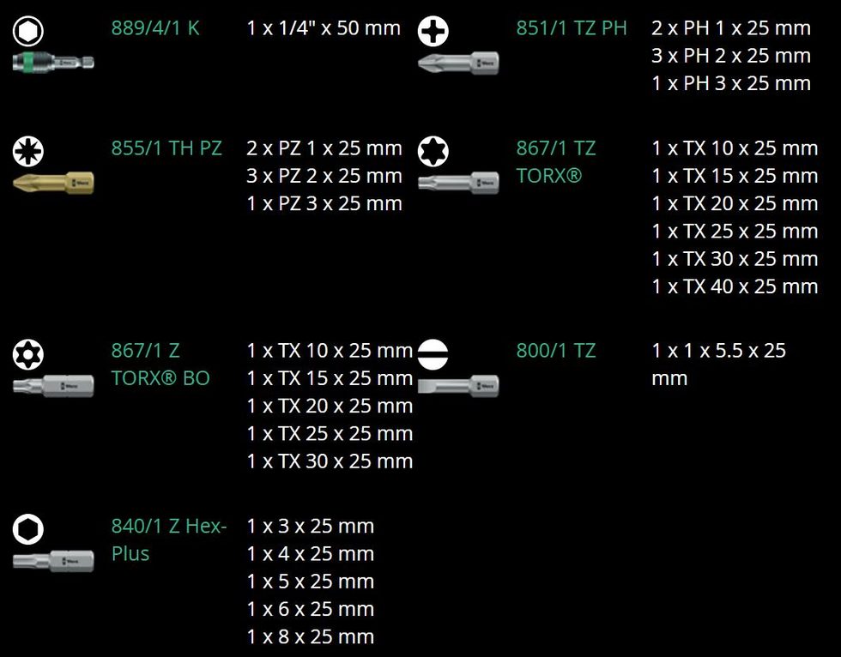The height and width of the screenshot is (657, 841).
Task: Select 1 x TX 10 x 25 mm in 867/1 TZ
Action: point(735,148)
